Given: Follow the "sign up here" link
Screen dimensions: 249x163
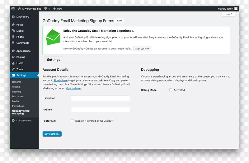Looking at the screenshot, I should pyautogui.click(x=73, y=88).
